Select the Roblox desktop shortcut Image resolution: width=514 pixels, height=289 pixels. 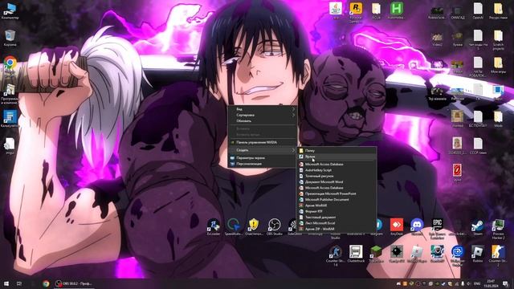(478, 254)
